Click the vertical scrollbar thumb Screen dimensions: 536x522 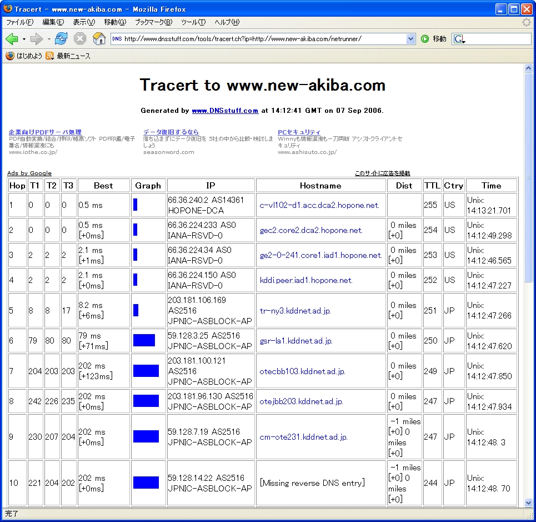pyautogui.click(x=528, y=177)
